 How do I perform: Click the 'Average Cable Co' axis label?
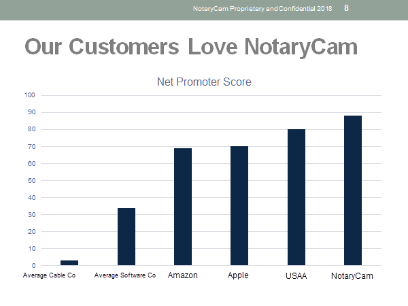click(49, 275)
